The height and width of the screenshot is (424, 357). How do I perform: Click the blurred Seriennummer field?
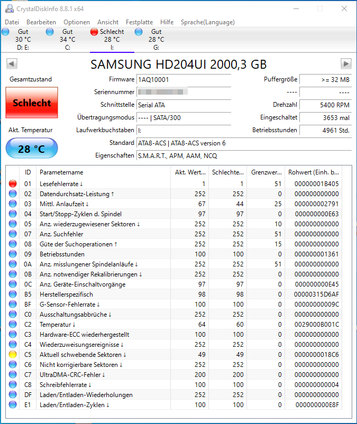184,92
